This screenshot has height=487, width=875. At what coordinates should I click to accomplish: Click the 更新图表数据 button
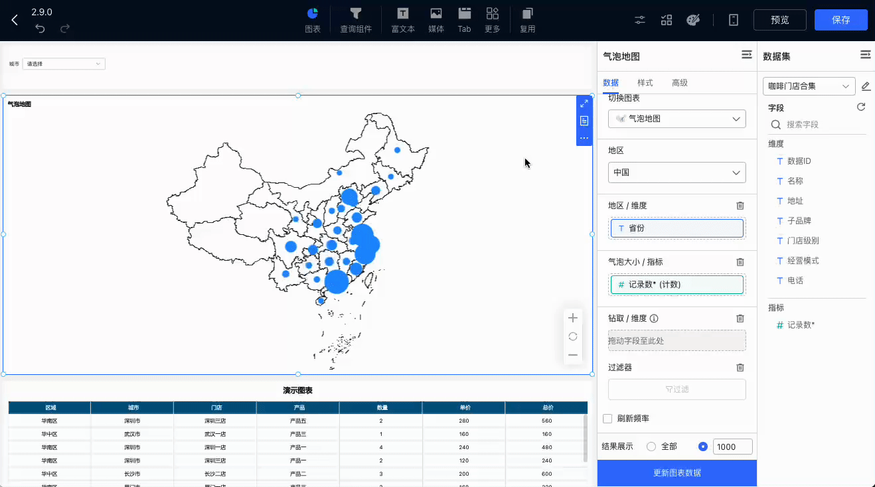[x=677, y=473]
